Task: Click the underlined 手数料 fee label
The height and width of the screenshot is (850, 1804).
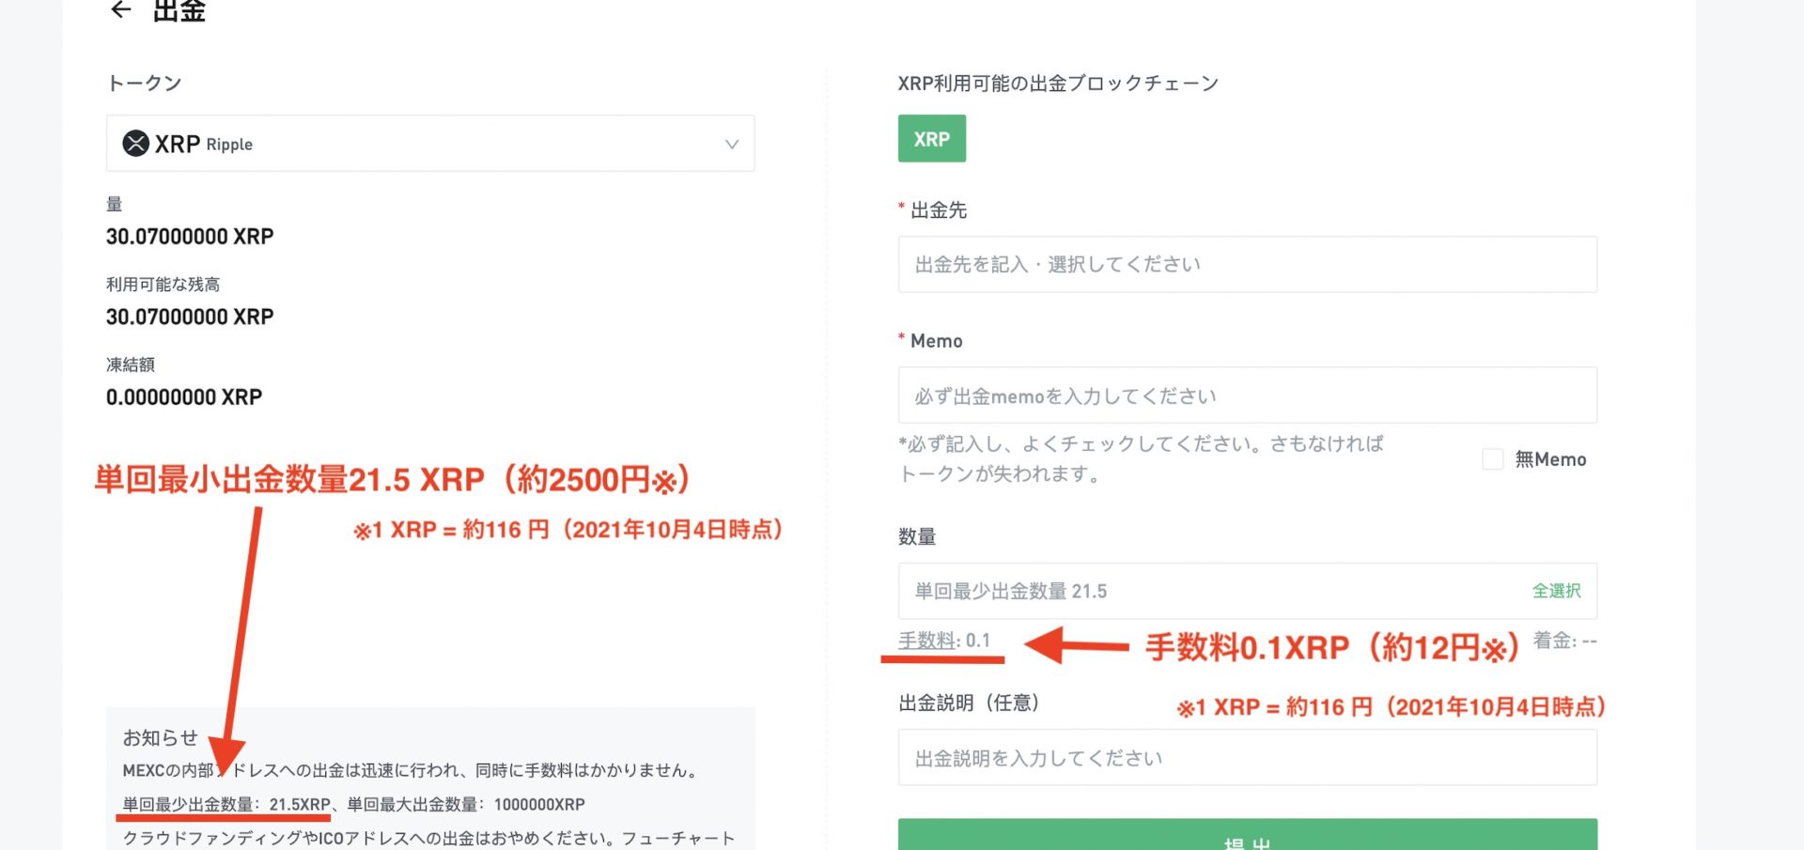Action: [x=926, y=641]
